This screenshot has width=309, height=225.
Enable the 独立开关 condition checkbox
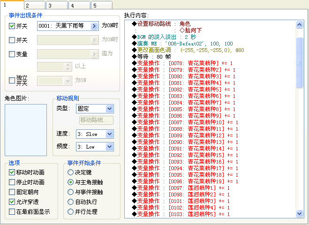pos(12,80)
